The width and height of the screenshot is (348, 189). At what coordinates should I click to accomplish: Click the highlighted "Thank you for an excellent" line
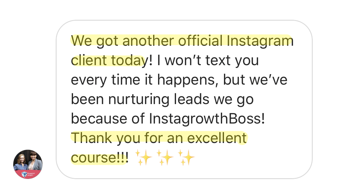159,138
